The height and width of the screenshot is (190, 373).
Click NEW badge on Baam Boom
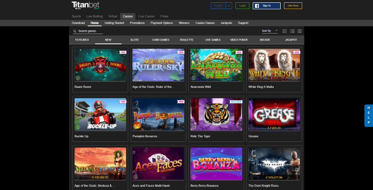(123, 52)
